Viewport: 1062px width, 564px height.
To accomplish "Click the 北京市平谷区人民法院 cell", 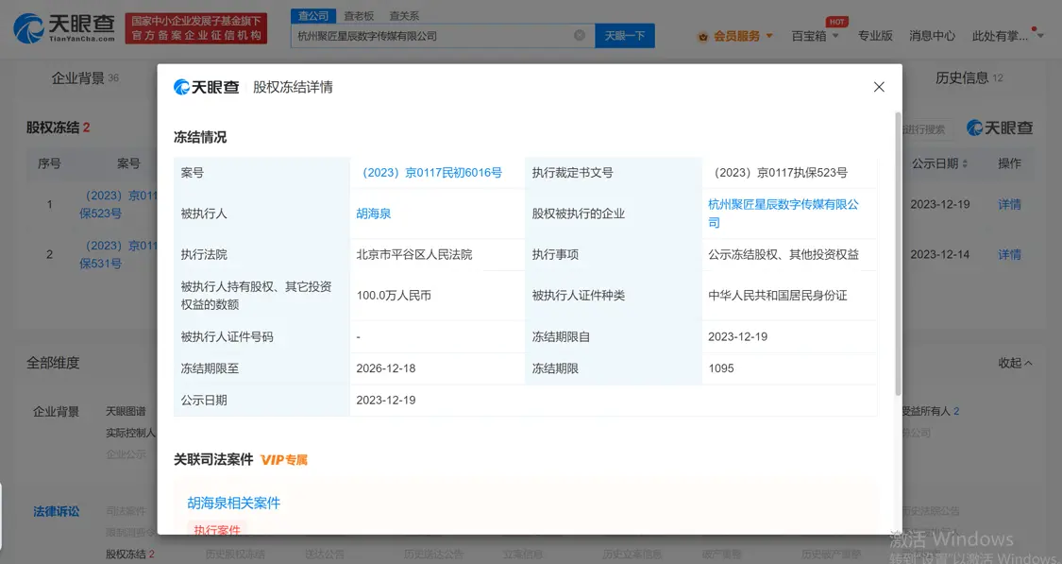I will [414, 255].
